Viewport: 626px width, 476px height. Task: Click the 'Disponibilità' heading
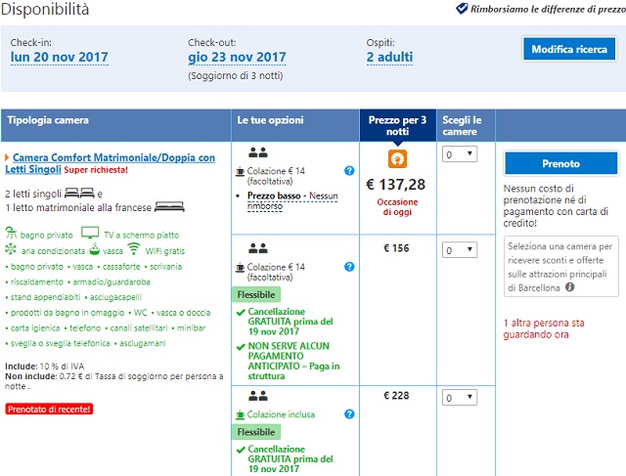[45, 9]
